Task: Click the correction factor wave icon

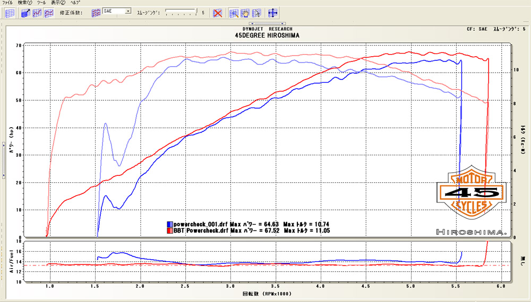Action: [x=96, y=12]
